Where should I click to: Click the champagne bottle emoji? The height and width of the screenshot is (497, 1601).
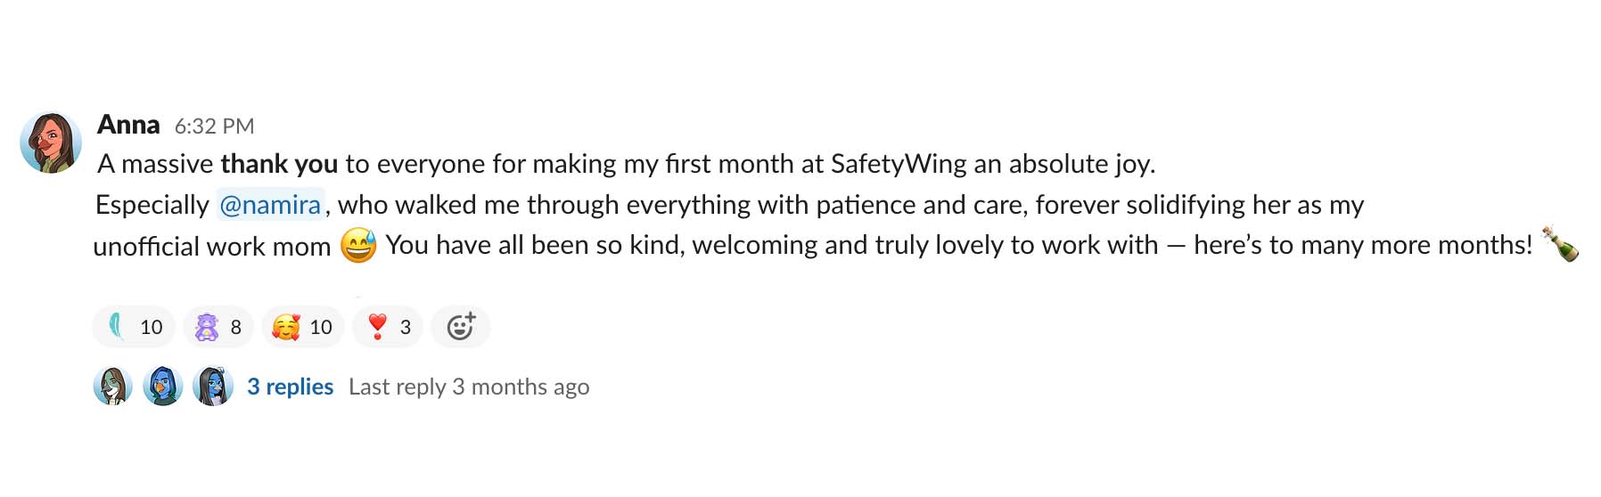click(1561, 243)
